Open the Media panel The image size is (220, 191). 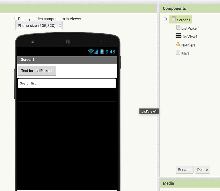point(169,183)
